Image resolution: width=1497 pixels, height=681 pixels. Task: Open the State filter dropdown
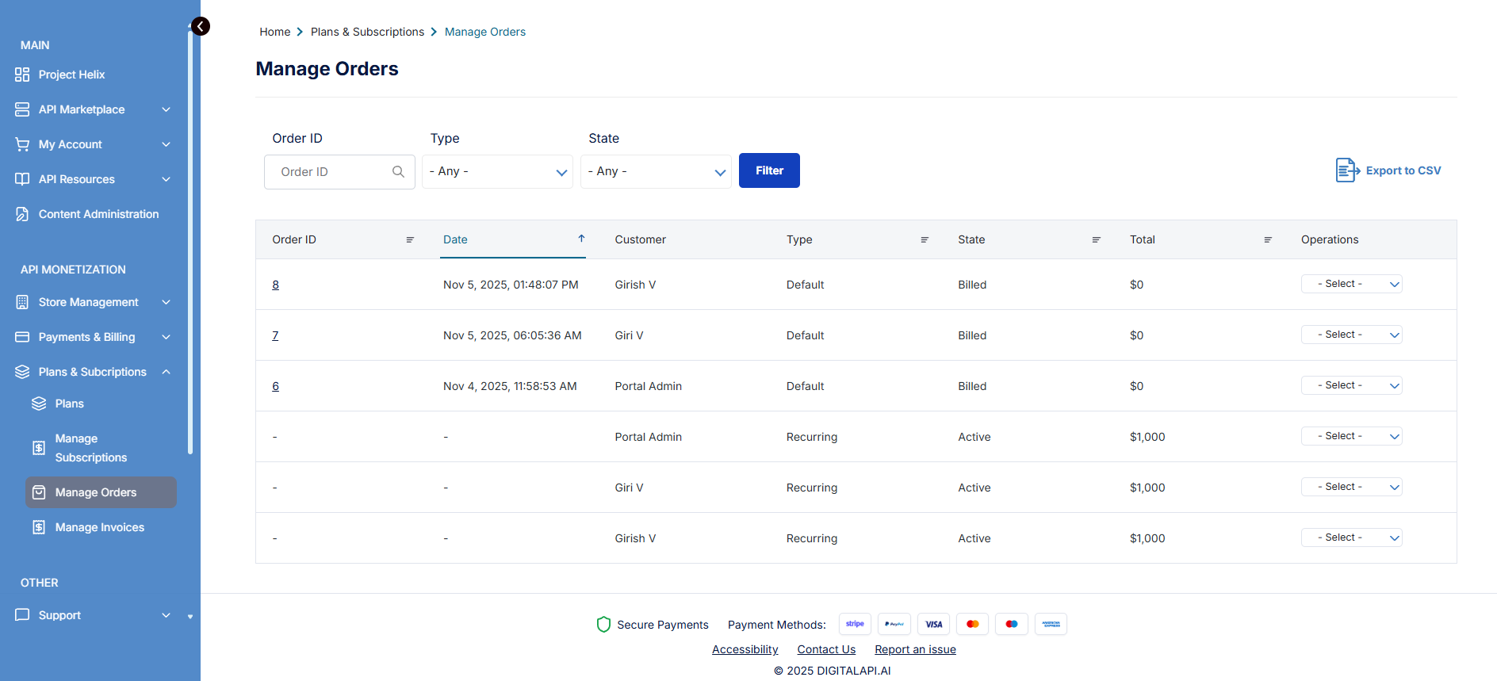click(x=656, y=172)
